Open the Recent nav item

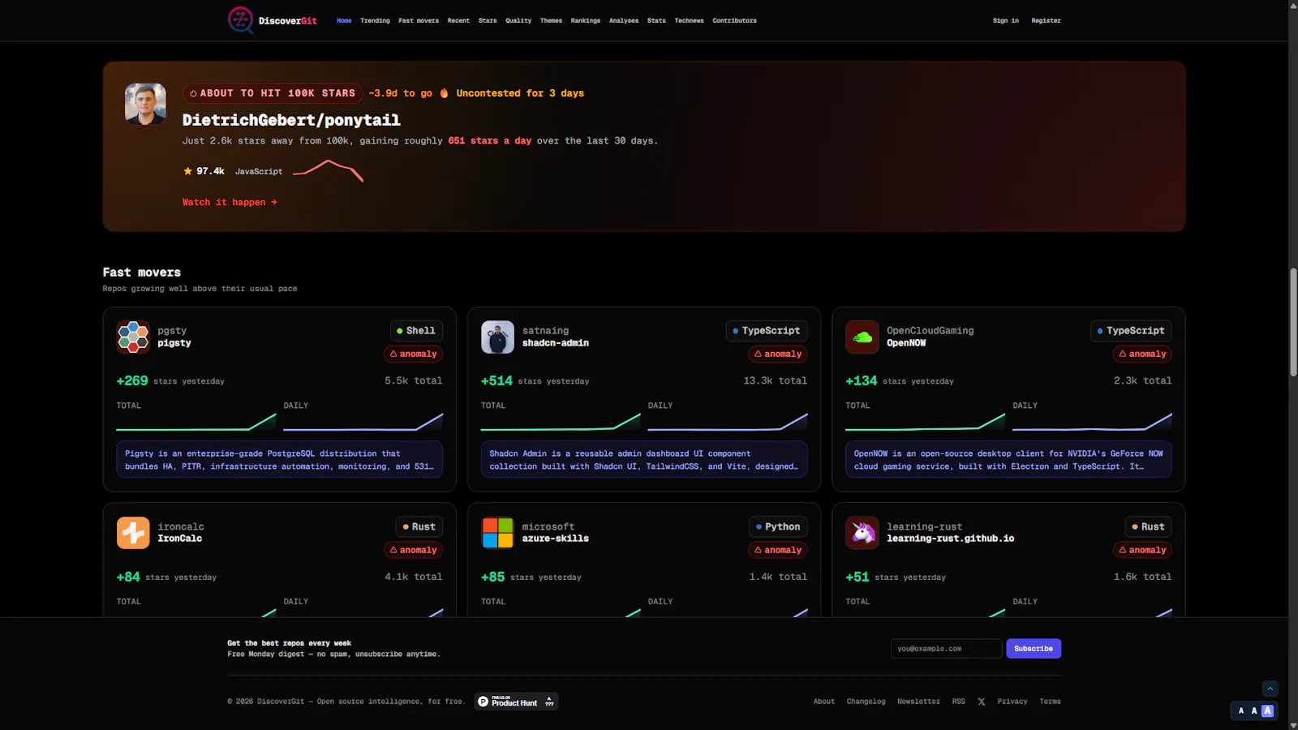tap(458, 20)
